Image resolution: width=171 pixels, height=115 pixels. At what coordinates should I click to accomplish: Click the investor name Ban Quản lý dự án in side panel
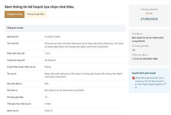pos(148,39)
